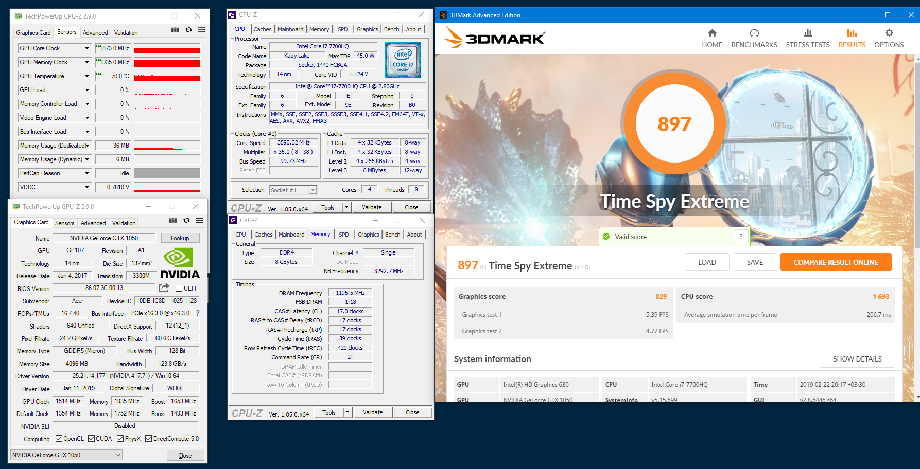Go to 3DMark HOME icon
920x469 pixels.
(x=712, y=33)
